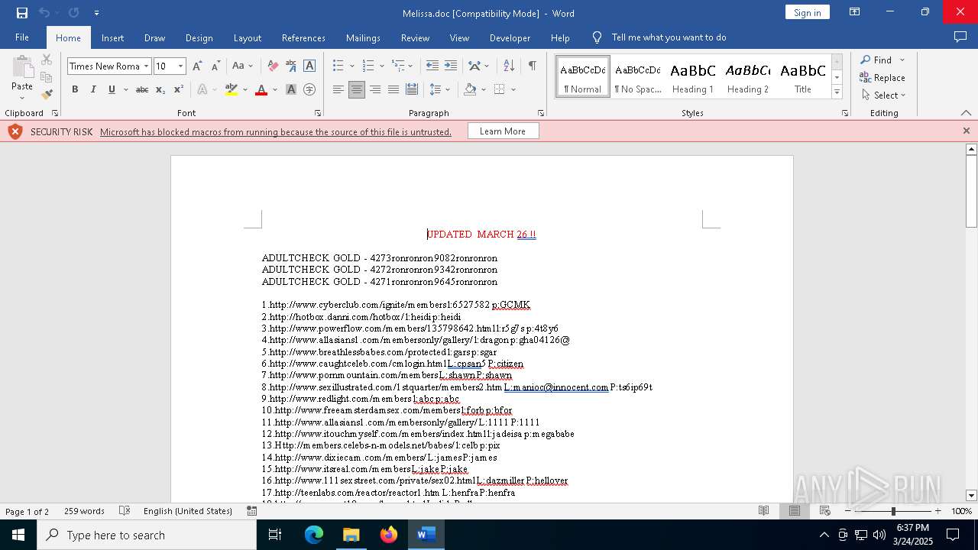This screenshot has height=550, width=978.
Task: Toggle Center alignment
Action: coord(357,89)
